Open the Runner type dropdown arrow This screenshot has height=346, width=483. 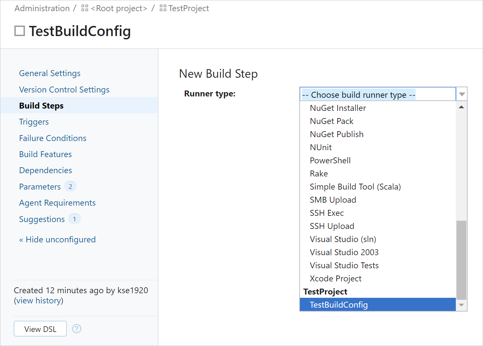click(x=462, y=94)
